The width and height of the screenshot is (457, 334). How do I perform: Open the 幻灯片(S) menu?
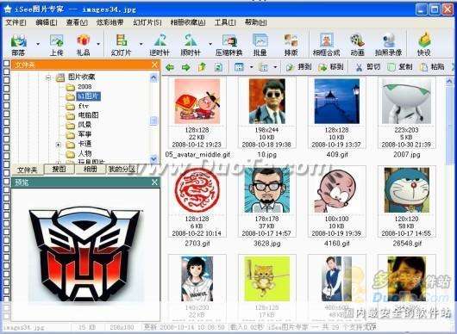[x=147, y=22]
